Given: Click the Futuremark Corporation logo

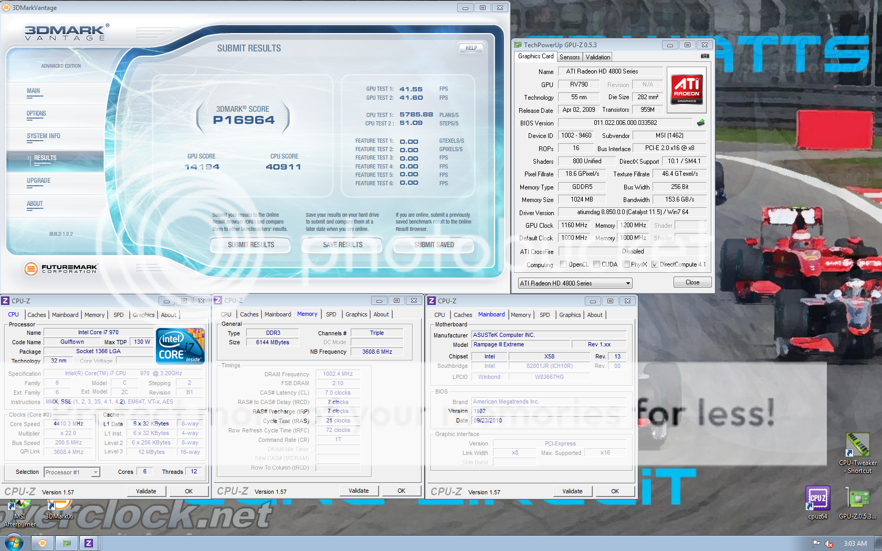Looking at the screenshot, I should point(61,269).
